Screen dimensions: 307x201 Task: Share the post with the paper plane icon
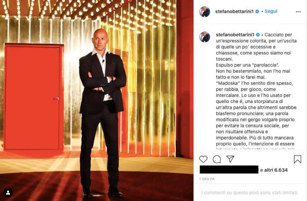click(x=230, y=159)
